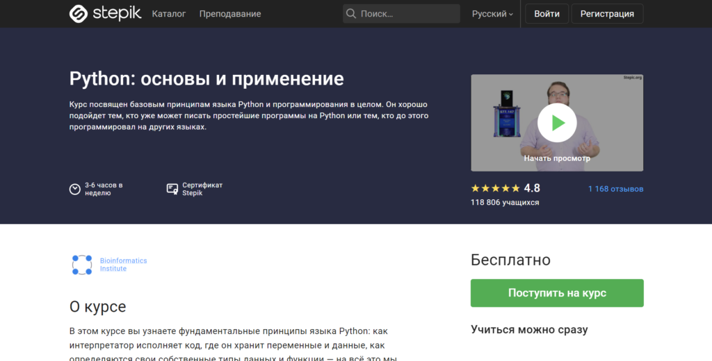Click the Поступить на курс button
The width and height of the screenshot is (712, 361).
click(x=557, y=293)
